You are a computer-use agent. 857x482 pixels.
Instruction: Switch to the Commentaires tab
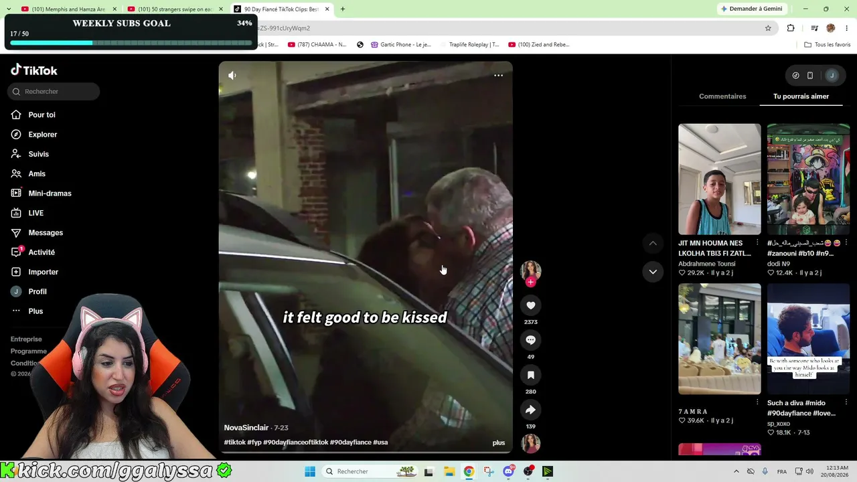click(722, 96)
